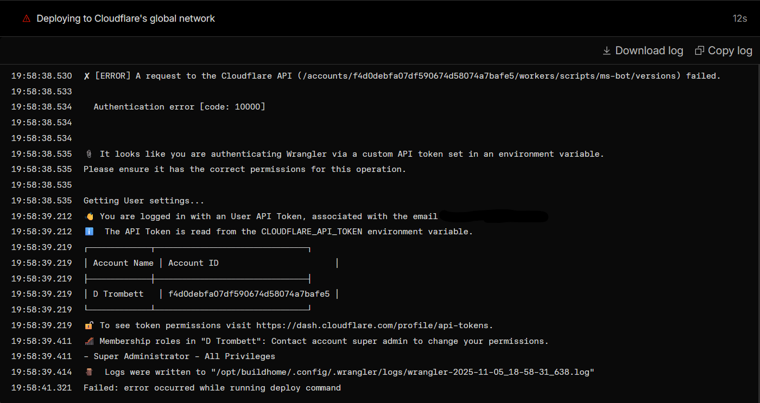This screenshot has height=403, width=760.
Task: Click the paperclip icon in the log
Action: (89, 154)
